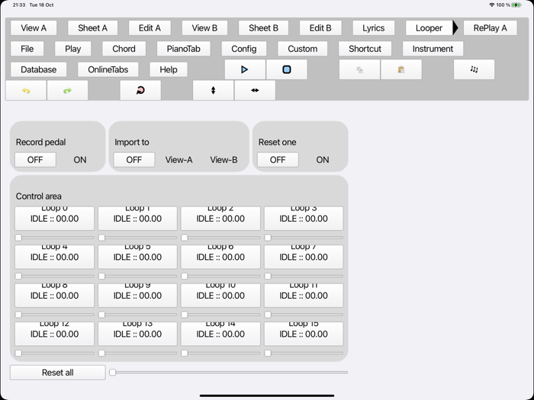Open the Config menu
The image size is (534, 400).
click(244, 49)
